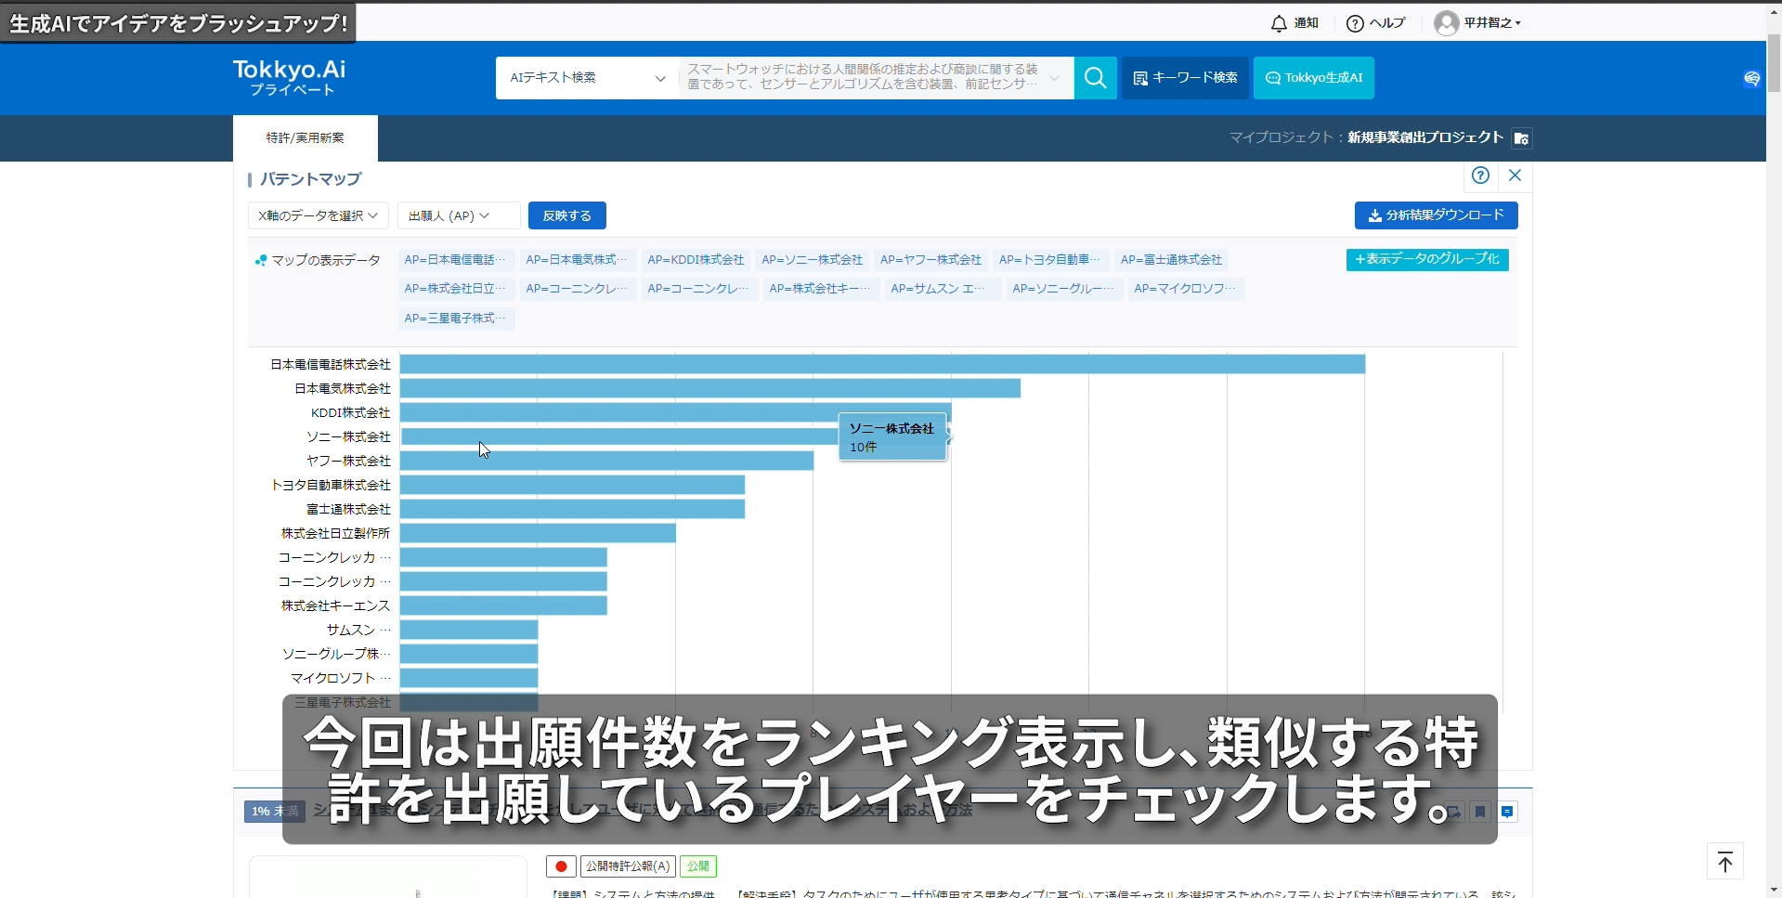Viewport: 1782px width, 898px height.
Task: Select the AP=三星電子株式 data chip
Action: (x=455, y=319)
